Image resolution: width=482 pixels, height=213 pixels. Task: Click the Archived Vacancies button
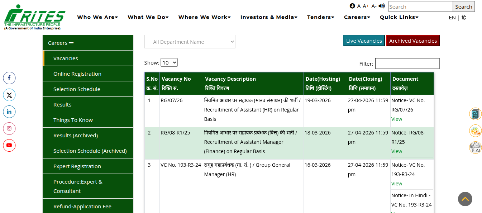tap(413, 41)
